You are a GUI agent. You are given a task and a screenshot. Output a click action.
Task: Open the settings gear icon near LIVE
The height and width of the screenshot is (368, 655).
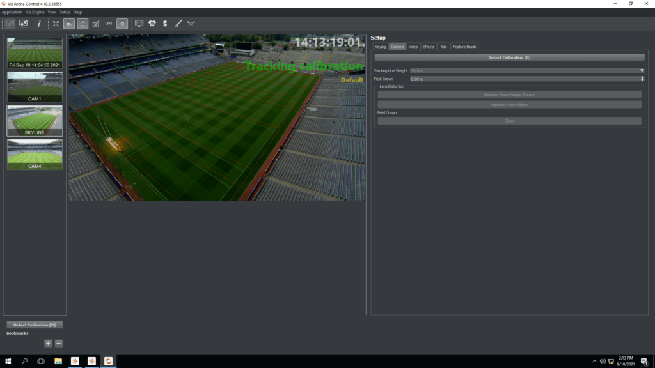coord(122,23)
